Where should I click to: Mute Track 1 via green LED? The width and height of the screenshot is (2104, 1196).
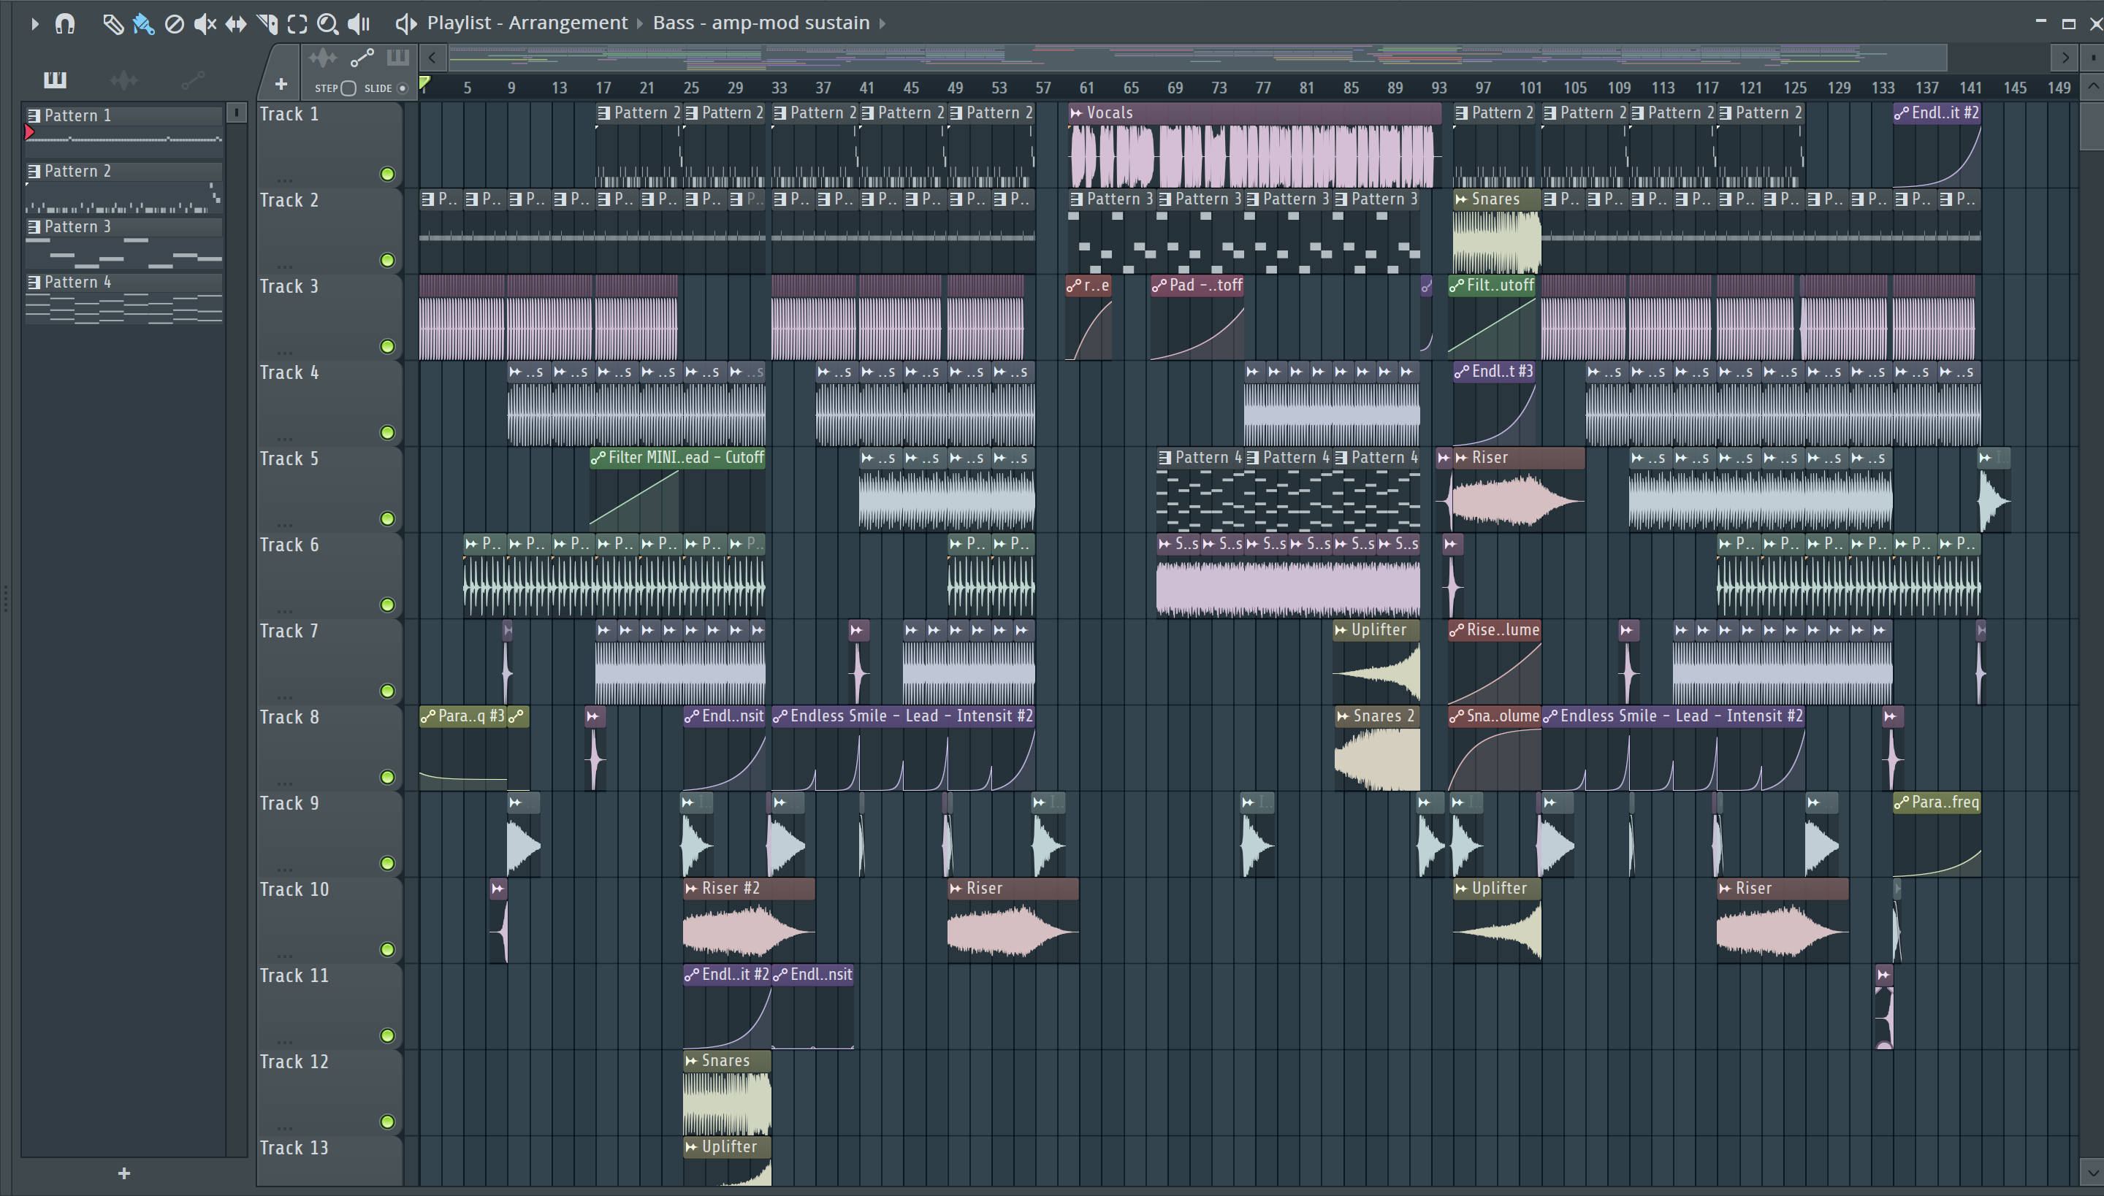[x=388, y=174]
